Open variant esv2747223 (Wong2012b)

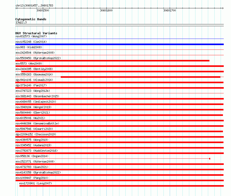click(x=33, y=91)
